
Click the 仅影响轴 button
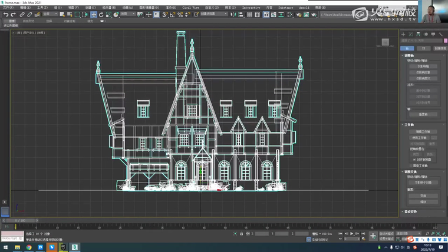[423, 66]
